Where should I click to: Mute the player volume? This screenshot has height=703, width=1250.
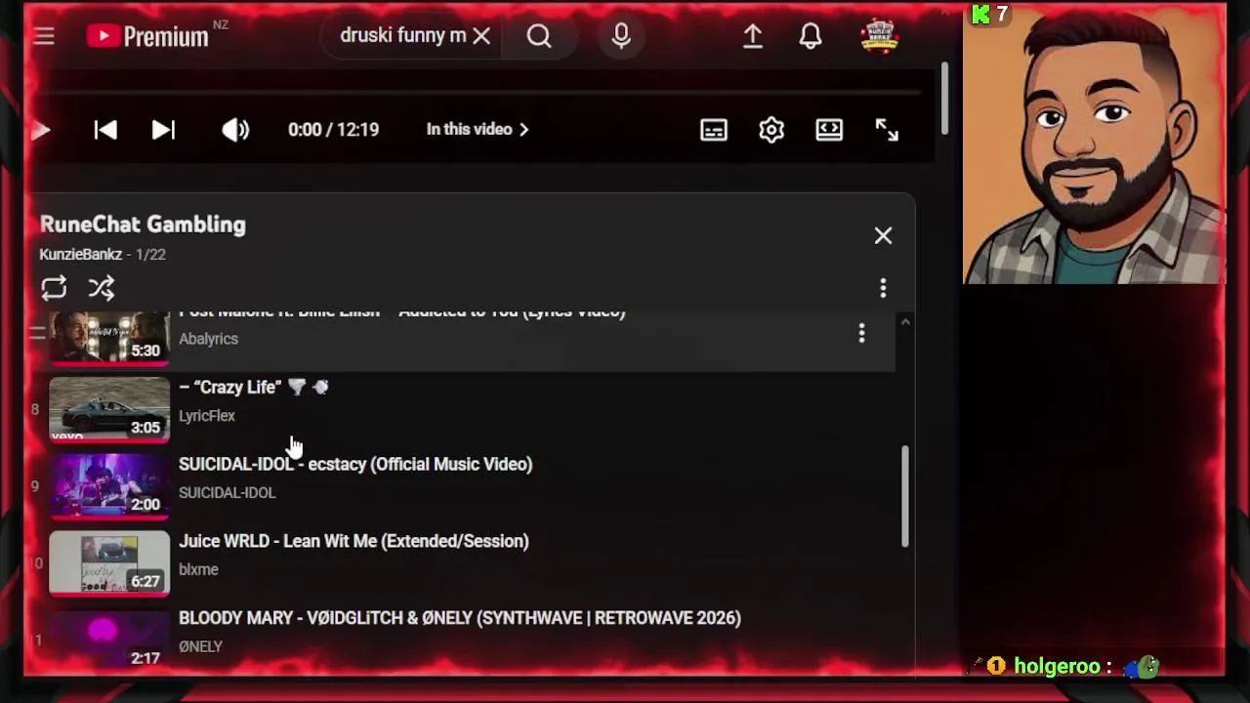tap(235, 130)
